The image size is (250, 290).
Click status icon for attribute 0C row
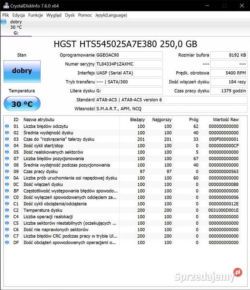point(7,184)
